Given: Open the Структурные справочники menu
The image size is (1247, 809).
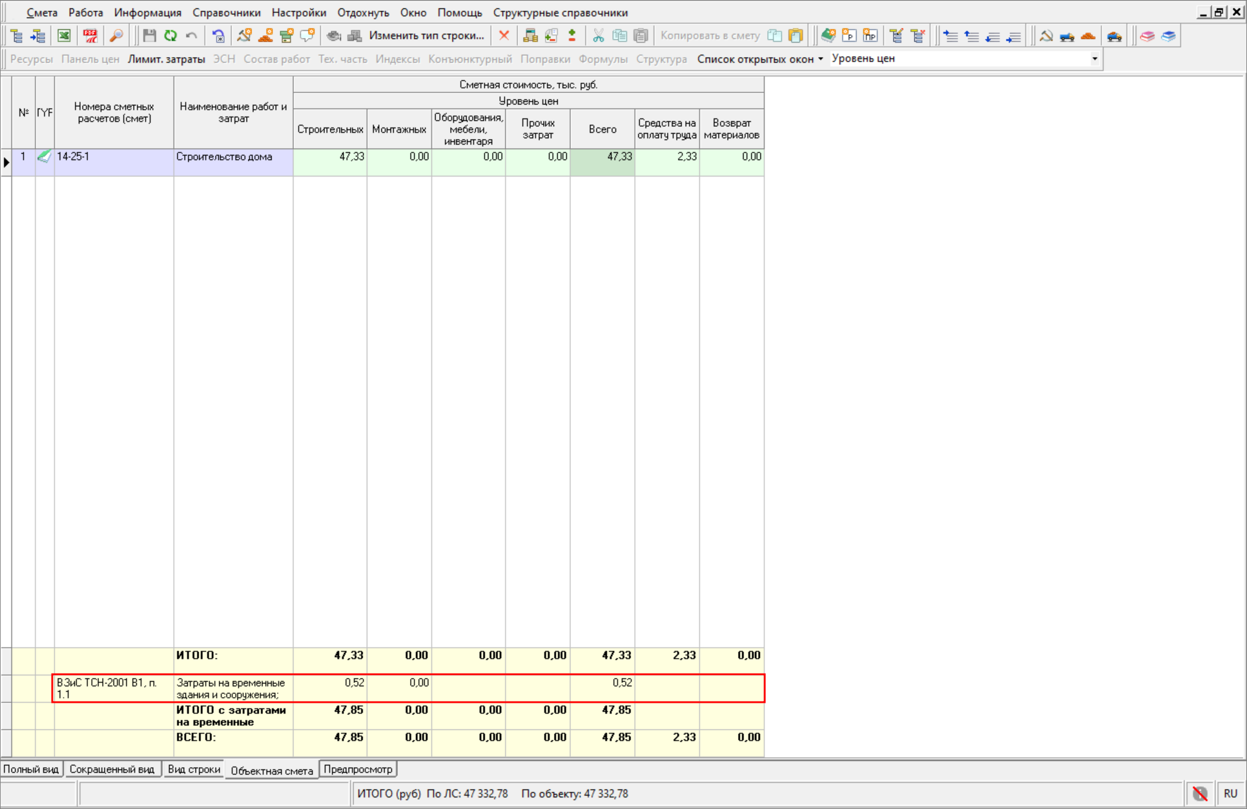Looking at the screenshot, I should pos(560,13).
